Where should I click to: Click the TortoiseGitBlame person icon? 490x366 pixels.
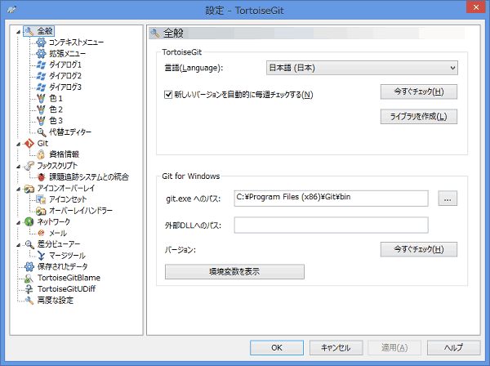(x=29, y=278)
